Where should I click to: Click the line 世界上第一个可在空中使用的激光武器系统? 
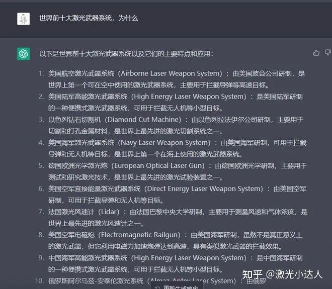pyautogui.click(x=159, y=85)
